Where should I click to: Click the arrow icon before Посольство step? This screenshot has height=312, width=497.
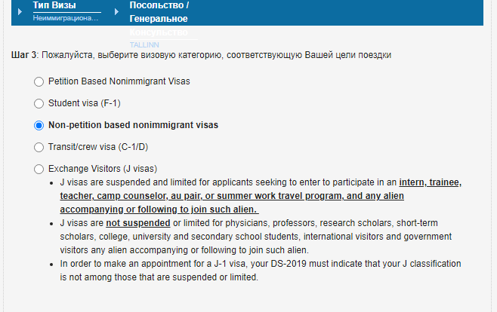click(x=116, y=11)
